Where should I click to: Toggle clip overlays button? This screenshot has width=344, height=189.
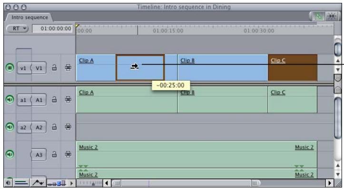coord(38,183)
